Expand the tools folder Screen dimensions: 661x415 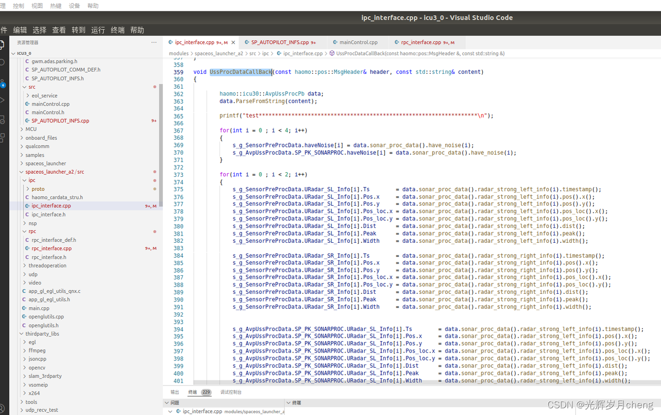85,402
